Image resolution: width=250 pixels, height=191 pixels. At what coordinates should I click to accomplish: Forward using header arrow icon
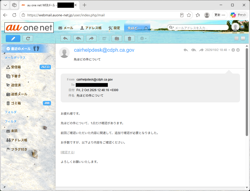pyautogui.click(x=201, y=50)
